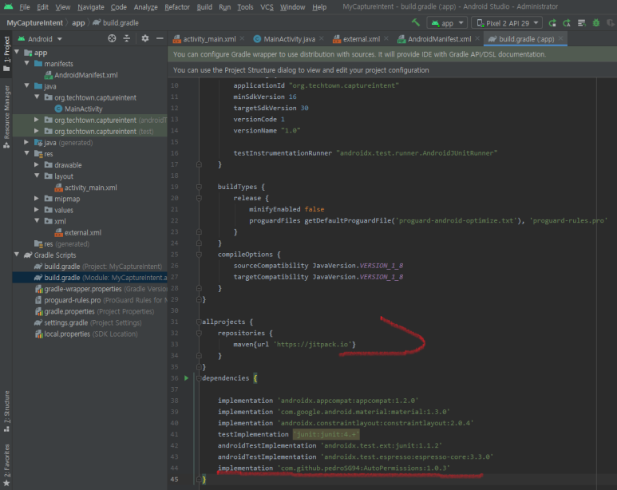Click Apply Changes and Restart Activity icon
The image size is (617, 490).
coord(552,23)
